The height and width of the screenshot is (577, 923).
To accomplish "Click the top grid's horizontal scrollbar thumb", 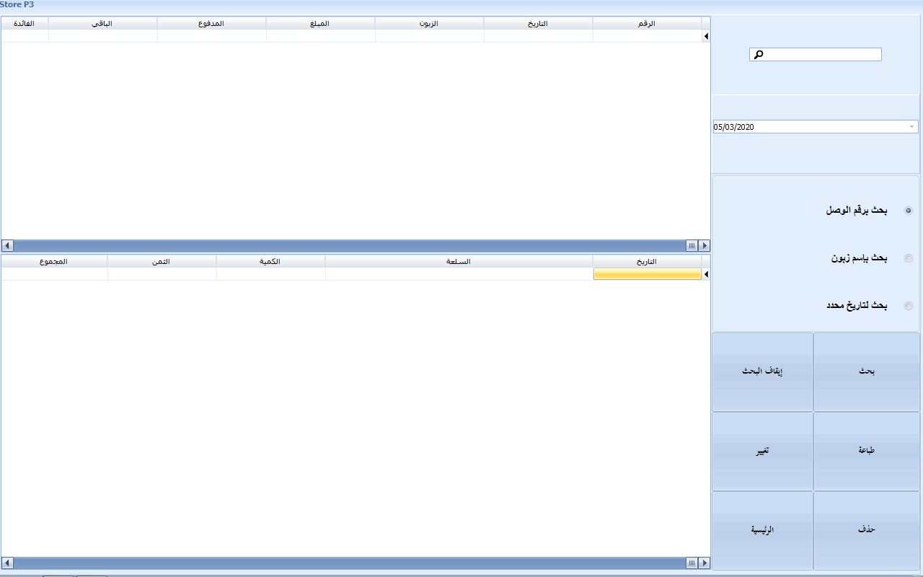I will click(692, 245).
